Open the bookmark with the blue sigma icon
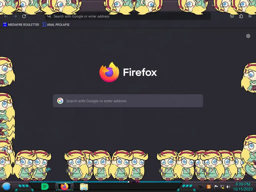The width and height of the screenshot is (256, 192). click(x=56, y=25)
